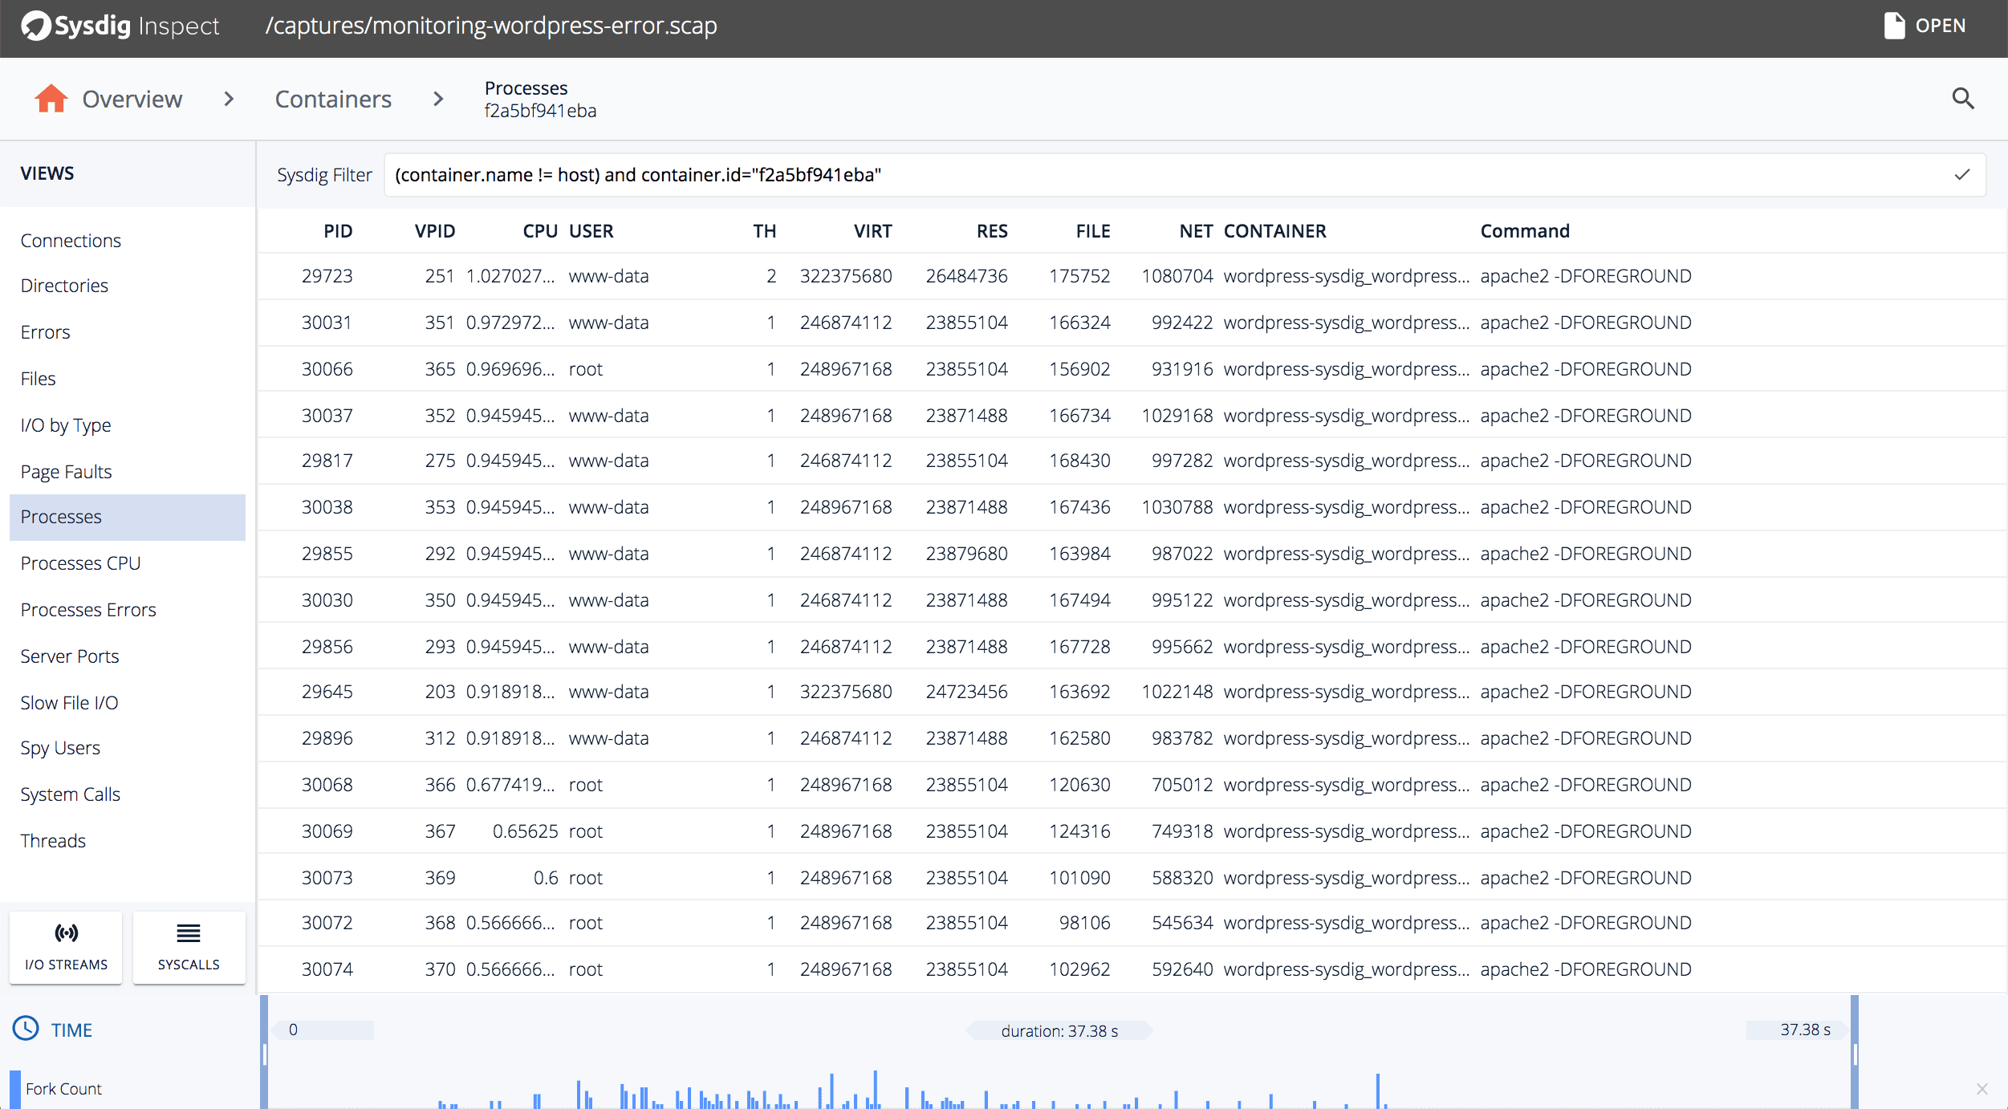Screen dimensions: 2008x1109
Task: Open the Syscalls list icon
Action: (x=189, y=933)
